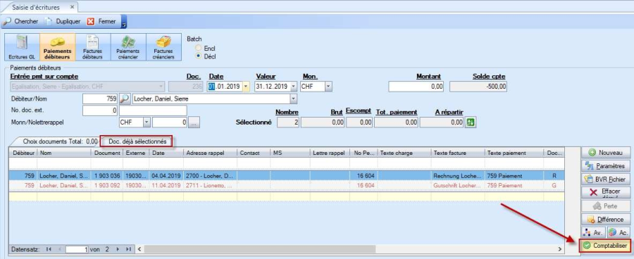Viewport: 634px width, 259px height.
Task: Click the address cell 2700 - Locher
Action: click(210, 176)
